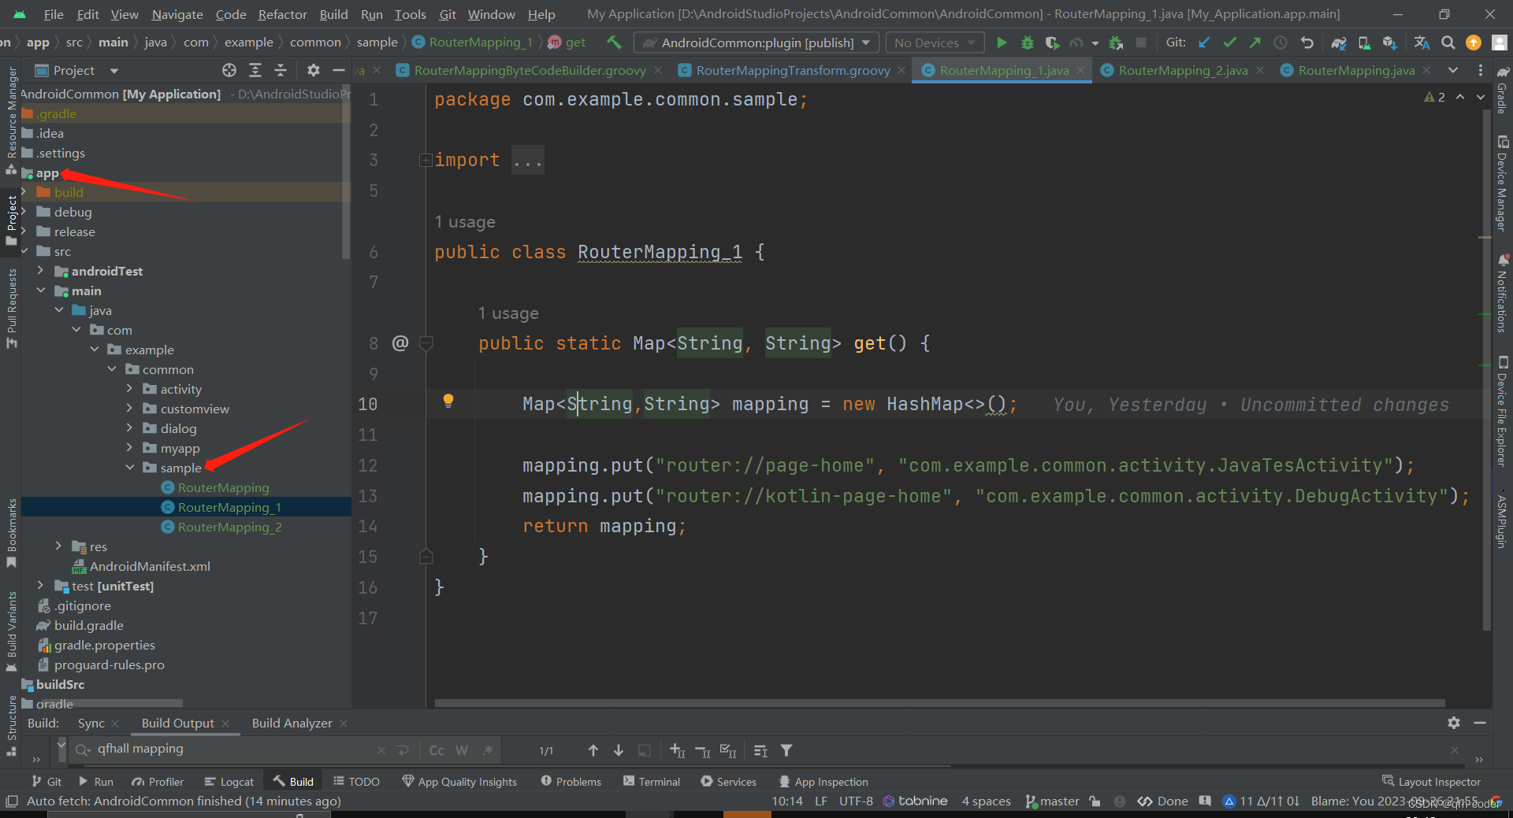Toggle the Gradle panel on the right stripe
This screenshot has width=1513, height=818.
[x=1503, y=91]
